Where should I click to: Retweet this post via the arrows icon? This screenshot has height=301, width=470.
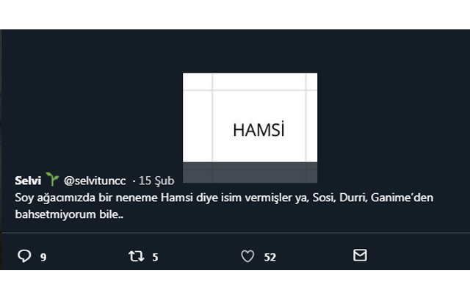[x=136, y=255]
